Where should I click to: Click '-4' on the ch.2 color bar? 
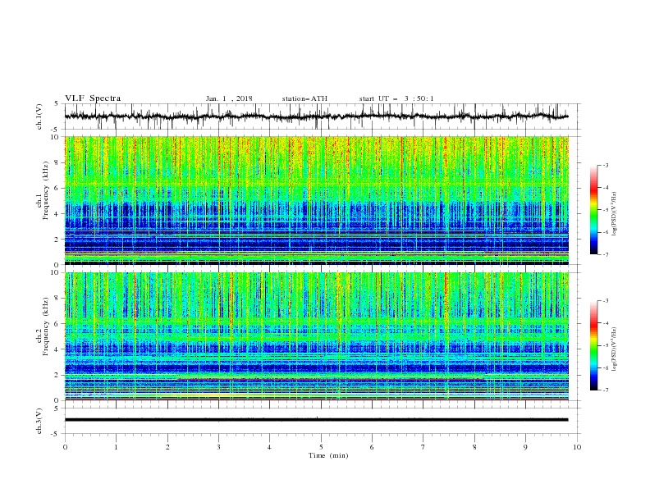605,323
